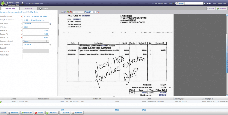Click the Date facture field
Screen dimensions: 228x115
(36, 24)
